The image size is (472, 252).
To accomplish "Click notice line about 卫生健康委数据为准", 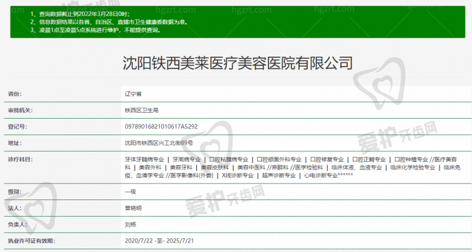I will (109, 22).
